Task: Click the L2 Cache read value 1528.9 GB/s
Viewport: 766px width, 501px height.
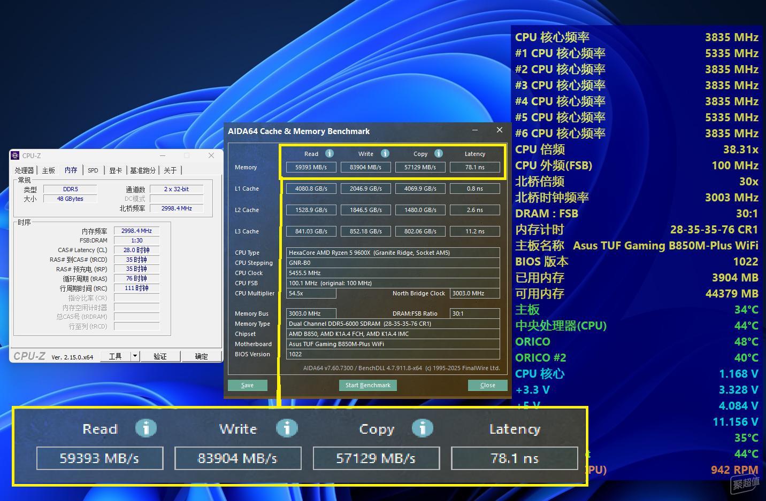Action: tap(311, 210)
